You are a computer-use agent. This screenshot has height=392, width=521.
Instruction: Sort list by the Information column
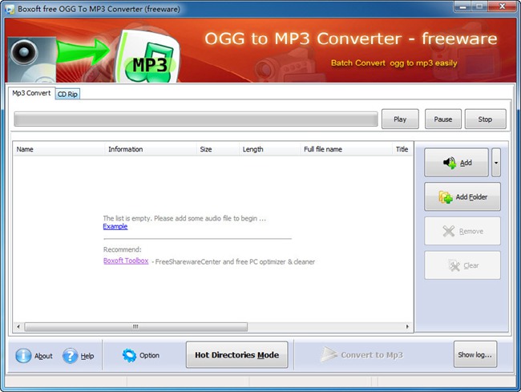point(151,149)
